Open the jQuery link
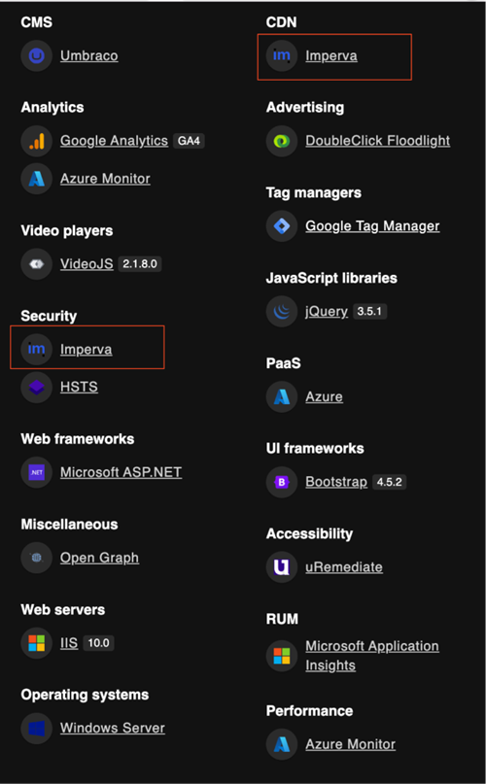The image size is (486, 784). click(327, 312)
